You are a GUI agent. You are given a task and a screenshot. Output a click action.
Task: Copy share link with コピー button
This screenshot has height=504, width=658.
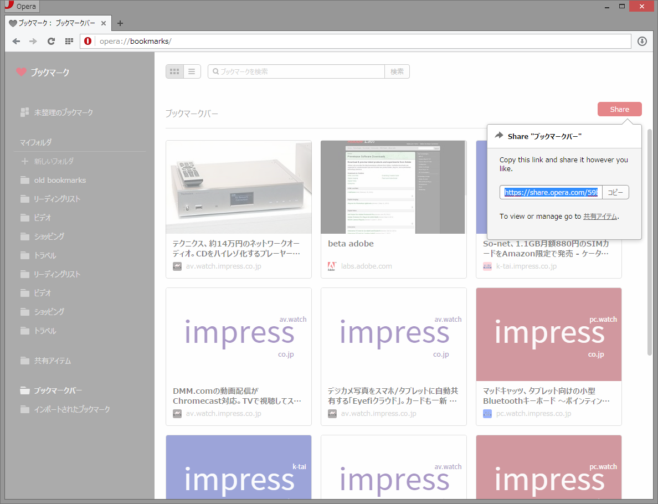click(615, 192)
